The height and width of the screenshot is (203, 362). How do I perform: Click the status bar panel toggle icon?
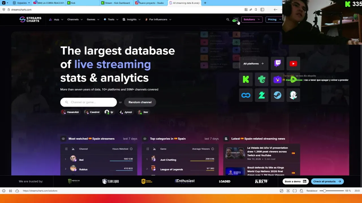click(x=10, y=191)
